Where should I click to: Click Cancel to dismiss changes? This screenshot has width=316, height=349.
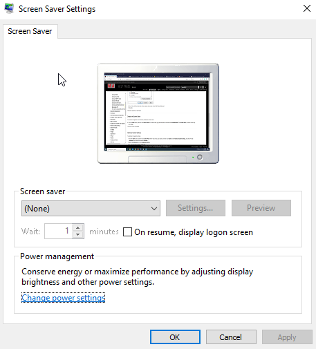coord(231,337)
